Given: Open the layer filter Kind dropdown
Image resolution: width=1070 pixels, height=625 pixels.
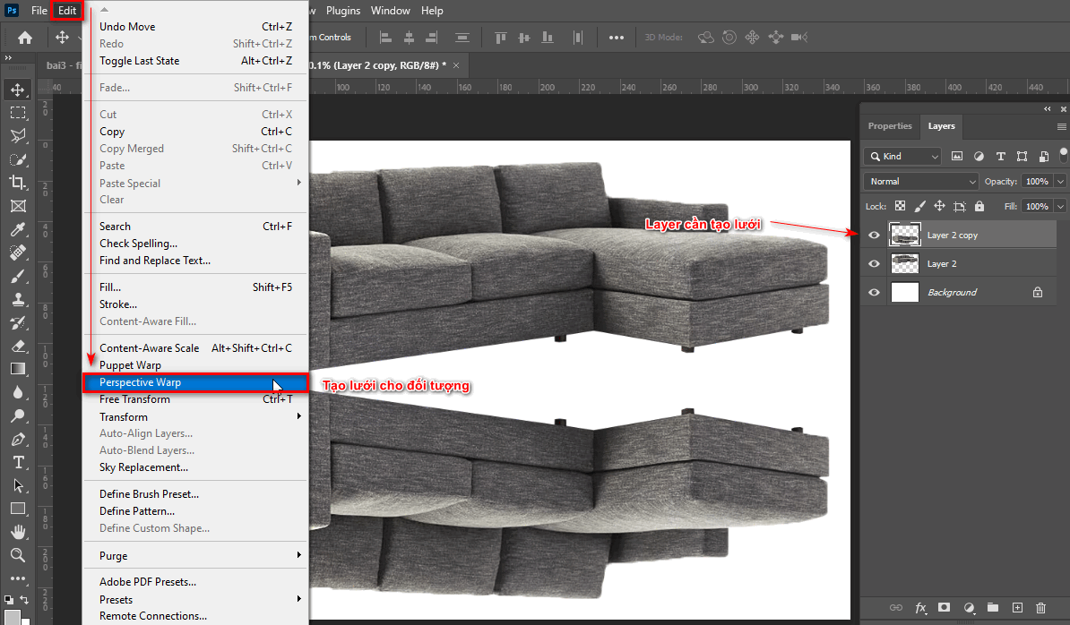Looking at the screenshot, I should coord(902,156).
